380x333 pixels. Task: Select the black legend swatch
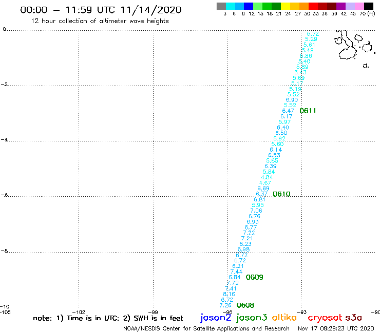point(368,6)
